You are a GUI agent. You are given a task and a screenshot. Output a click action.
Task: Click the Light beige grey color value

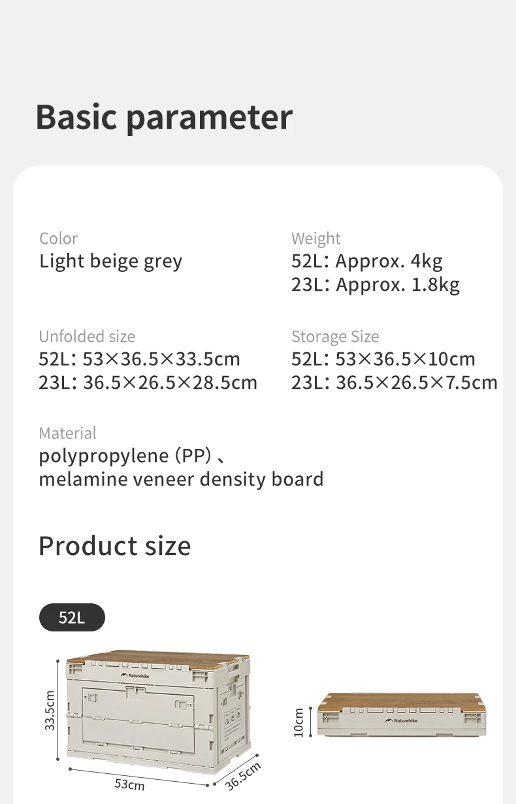(x=111, y=261)
